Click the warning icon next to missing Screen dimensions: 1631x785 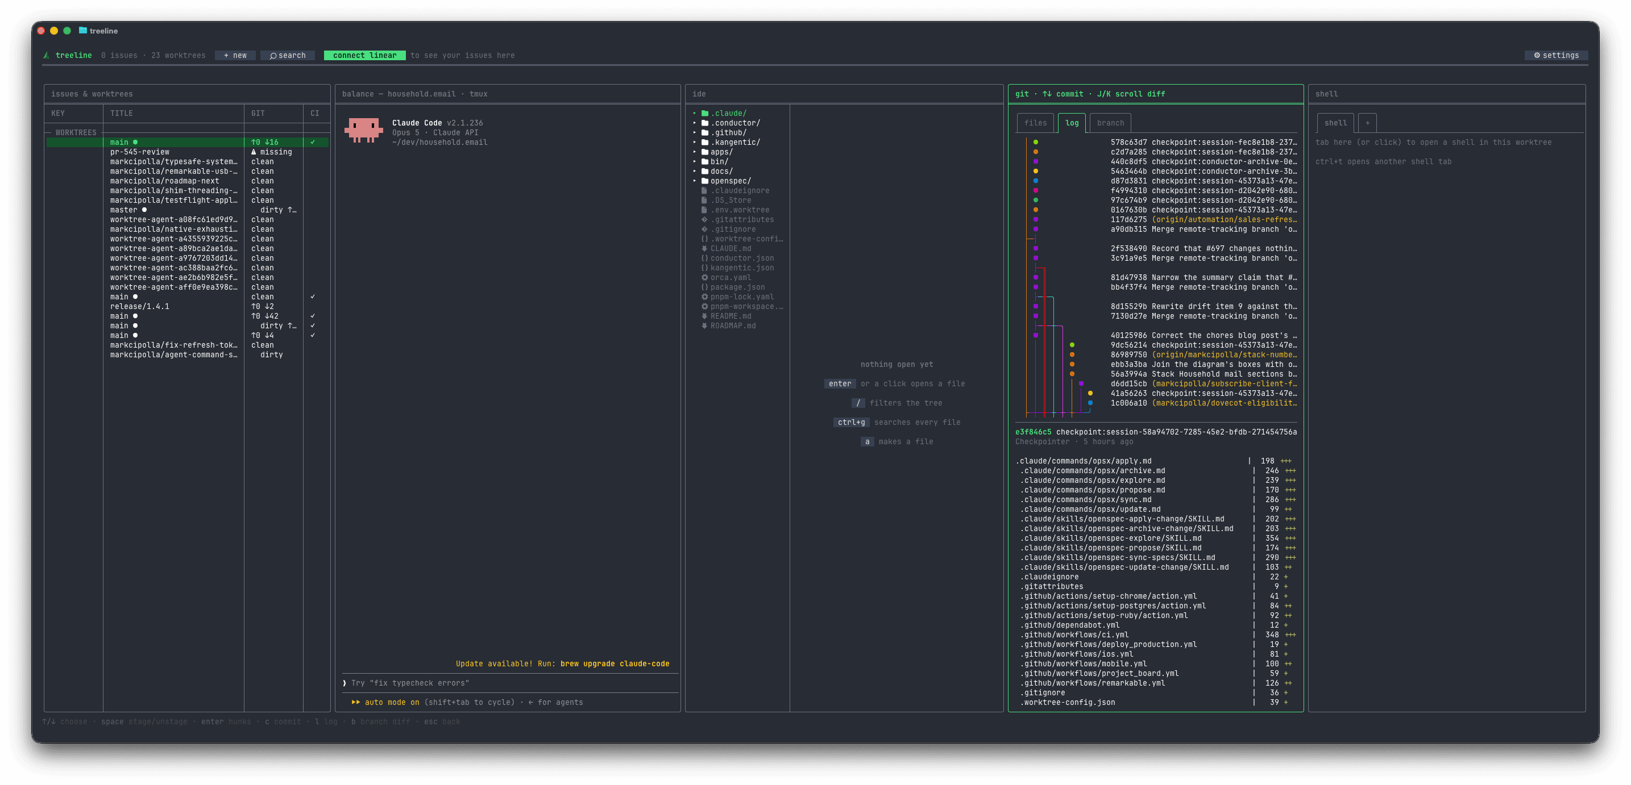coord(254,152)
